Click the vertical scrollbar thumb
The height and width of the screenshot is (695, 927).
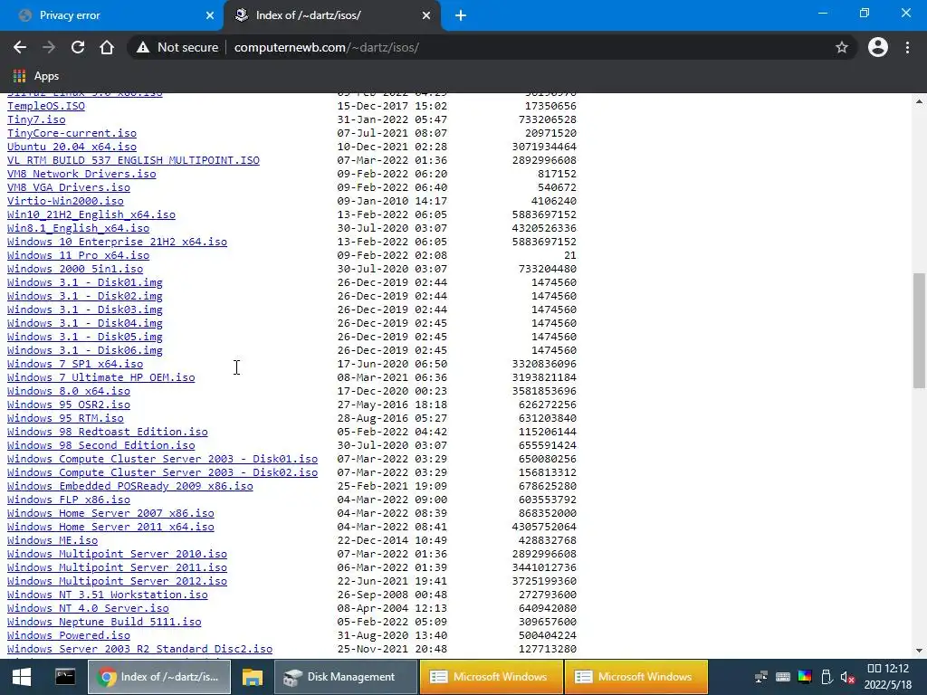pos(919,330)
